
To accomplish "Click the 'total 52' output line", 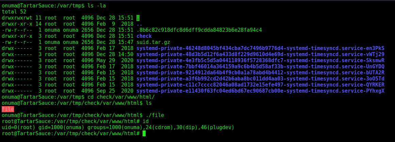I will [x=14, y=12].
